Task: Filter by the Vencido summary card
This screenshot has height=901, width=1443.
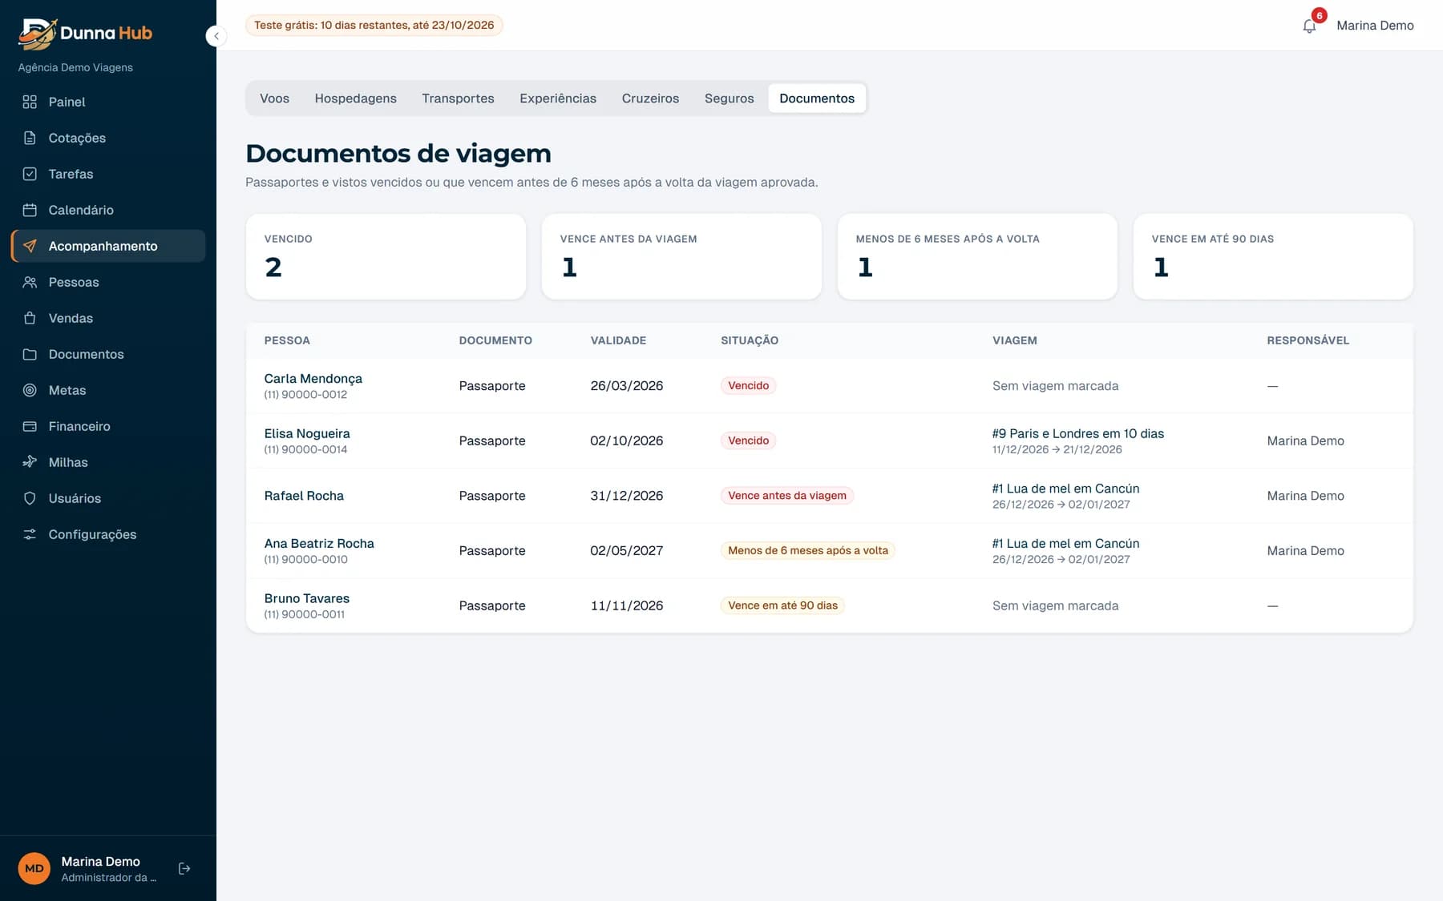Action: 386,256
